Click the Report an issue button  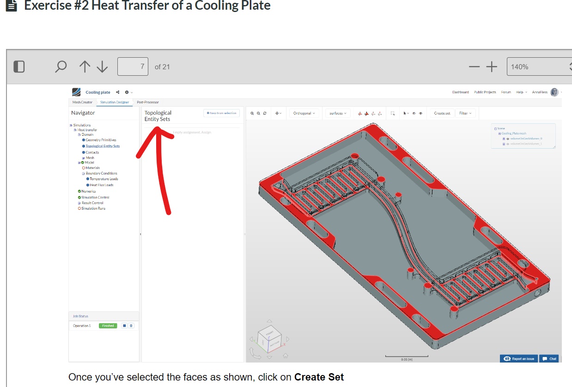point(519,358)
